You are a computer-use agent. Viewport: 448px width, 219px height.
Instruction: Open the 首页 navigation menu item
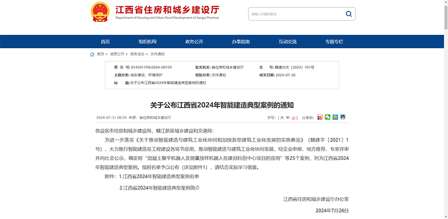[105, 42]
